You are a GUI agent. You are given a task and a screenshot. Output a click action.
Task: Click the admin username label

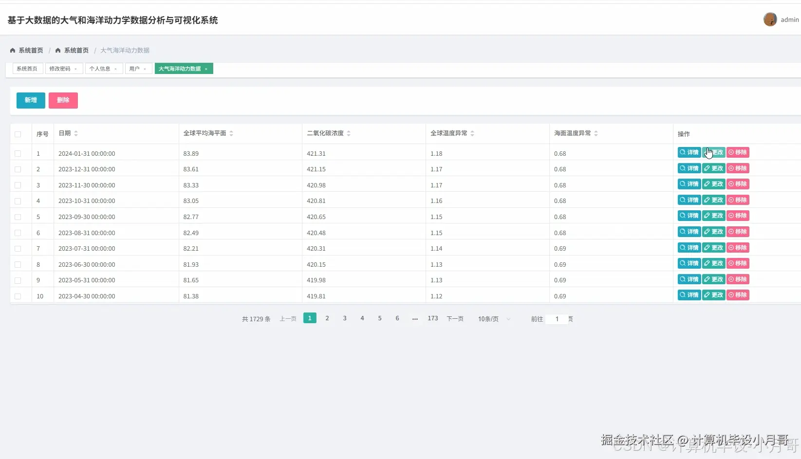tap(789, 19)
